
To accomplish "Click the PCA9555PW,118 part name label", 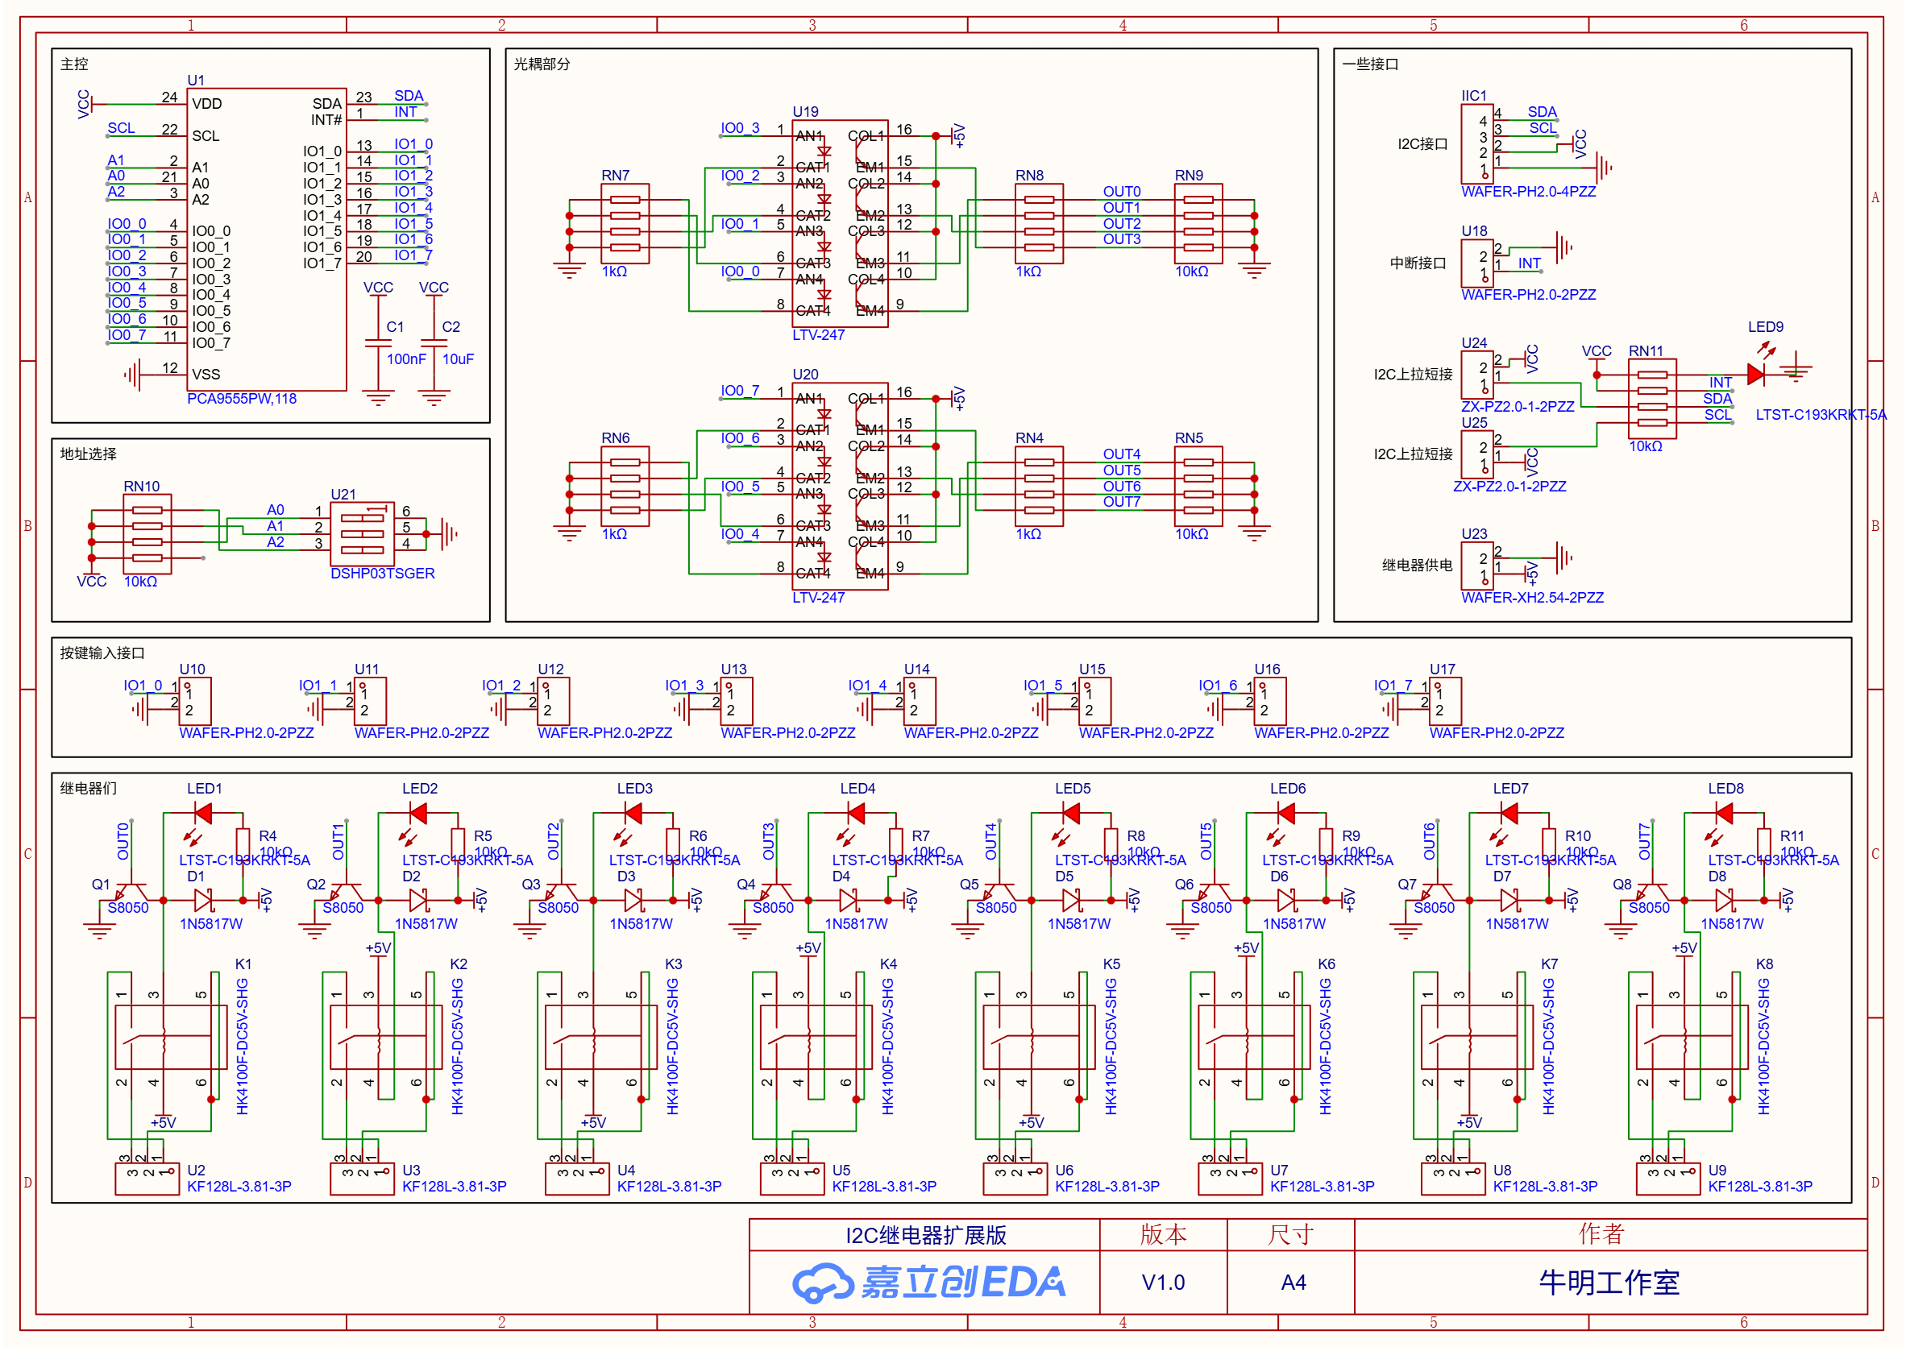I will 242,398.
